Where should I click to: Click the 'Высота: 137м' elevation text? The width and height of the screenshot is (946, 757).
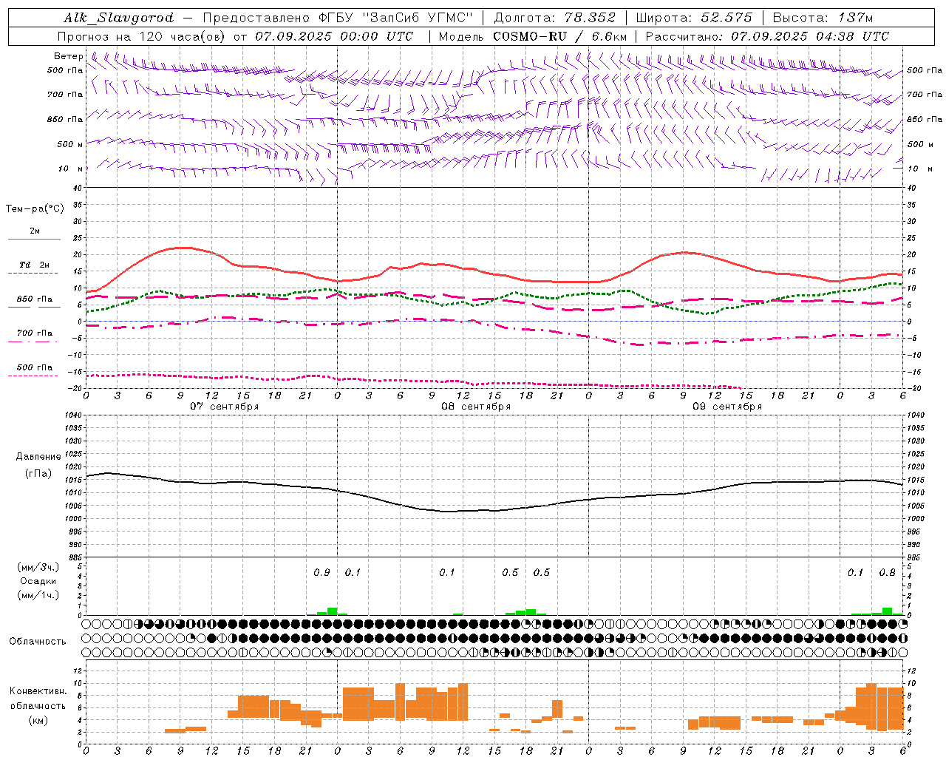pos(823,18)
